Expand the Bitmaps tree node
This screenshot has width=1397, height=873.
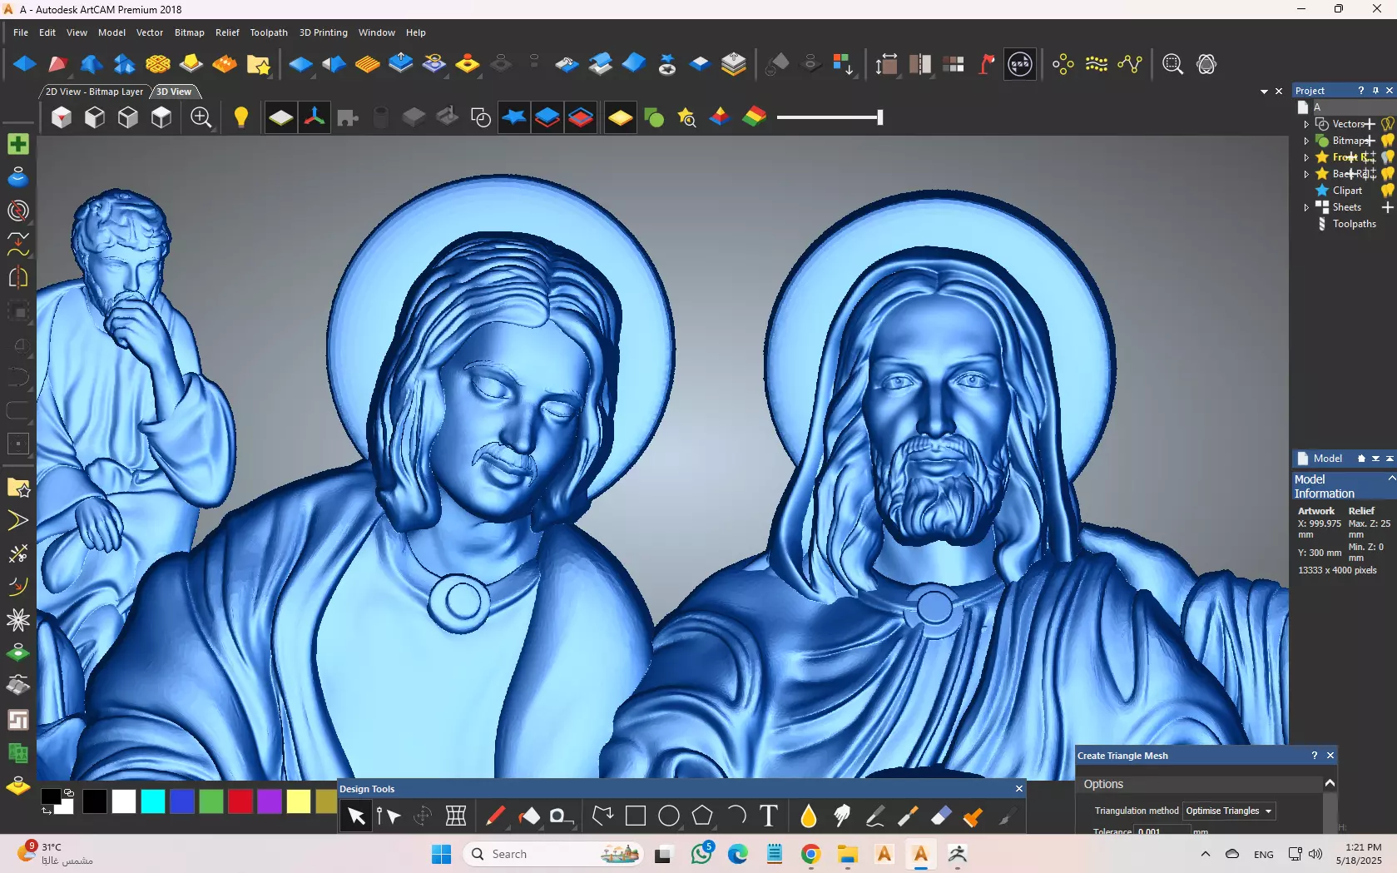1306,141
